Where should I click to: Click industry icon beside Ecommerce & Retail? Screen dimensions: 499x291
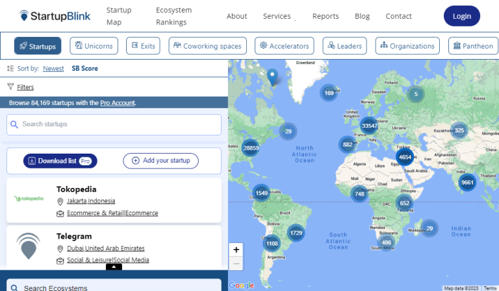(60, 214)
